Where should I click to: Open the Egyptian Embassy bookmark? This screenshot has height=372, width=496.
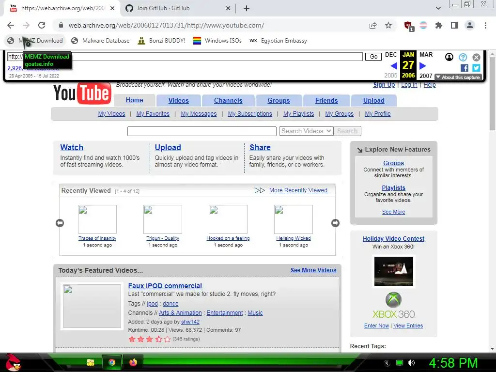[x=279, y=41]
